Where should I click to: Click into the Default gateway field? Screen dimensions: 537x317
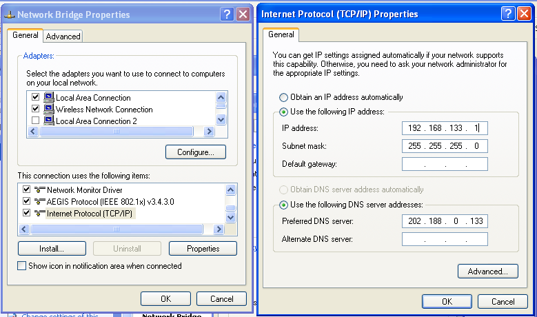(x=445, y=164)
